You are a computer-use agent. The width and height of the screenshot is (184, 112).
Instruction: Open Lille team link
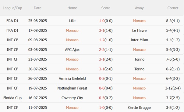click(72, 21)
